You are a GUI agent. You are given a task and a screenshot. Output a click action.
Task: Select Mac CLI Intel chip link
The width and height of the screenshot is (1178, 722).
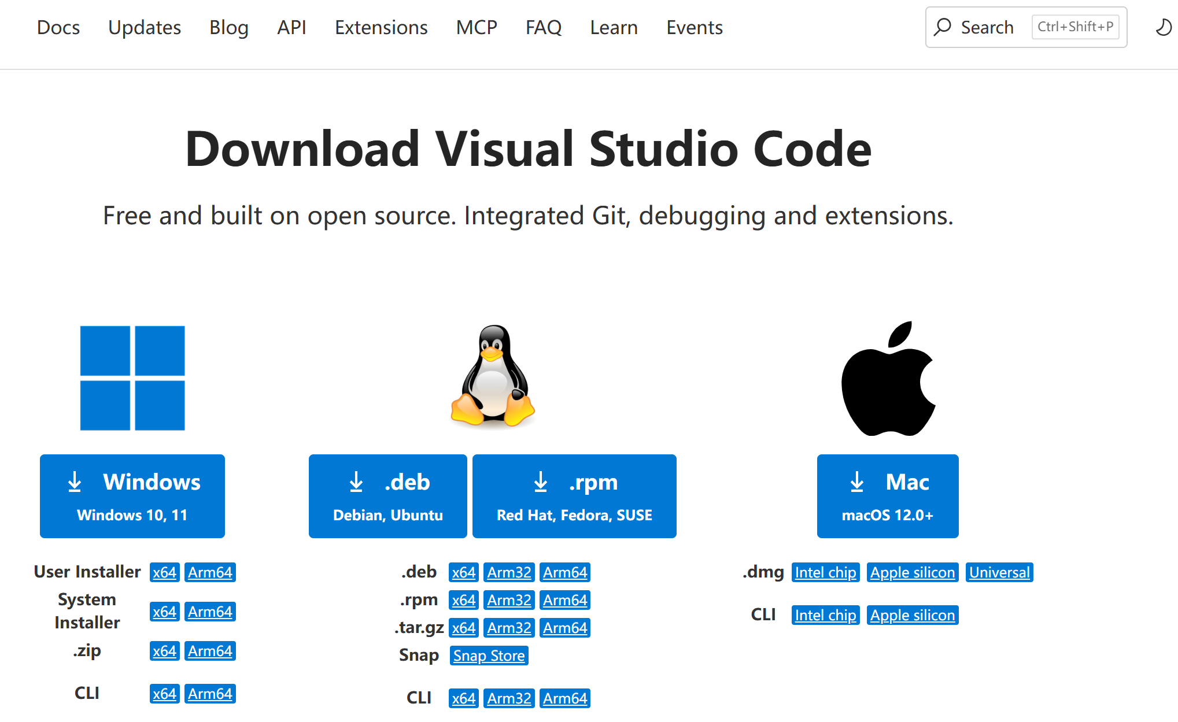(826, 615)
